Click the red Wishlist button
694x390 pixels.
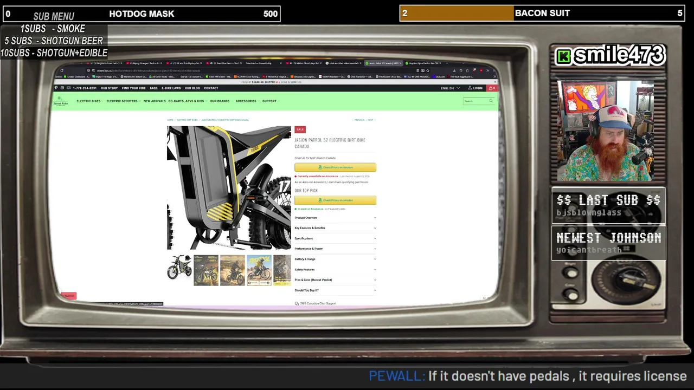[x=69, y=296]
